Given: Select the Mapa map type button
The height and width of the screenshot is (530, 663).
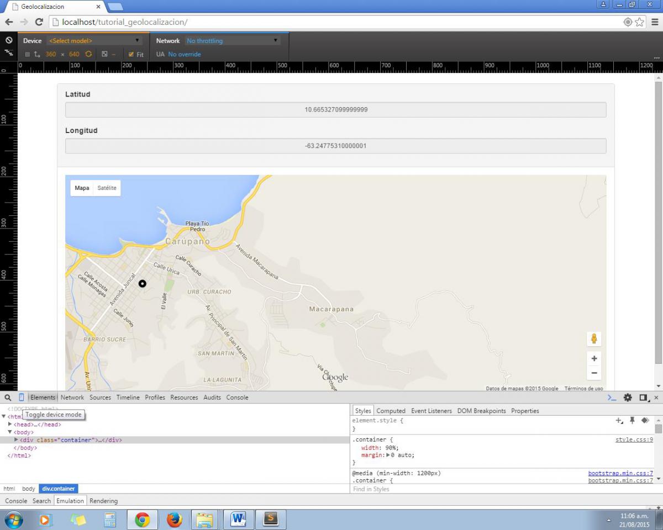Looking at the screenshot, I should pyautogui.click(x=82, y=188).
